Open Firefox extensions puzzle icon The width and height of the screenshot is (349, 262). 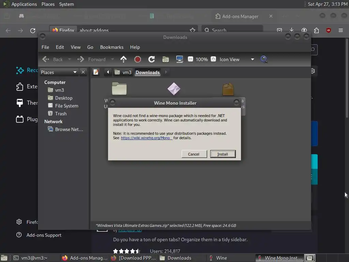pyautogui.click(x=316, y=30)
